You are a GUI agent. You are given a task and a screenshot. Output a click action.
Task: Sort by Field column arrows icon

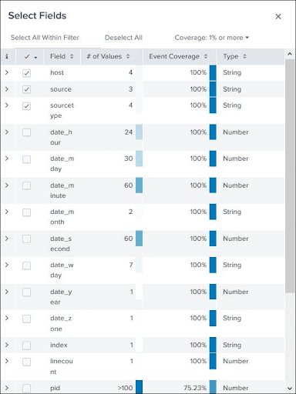(x=72, y=56)
